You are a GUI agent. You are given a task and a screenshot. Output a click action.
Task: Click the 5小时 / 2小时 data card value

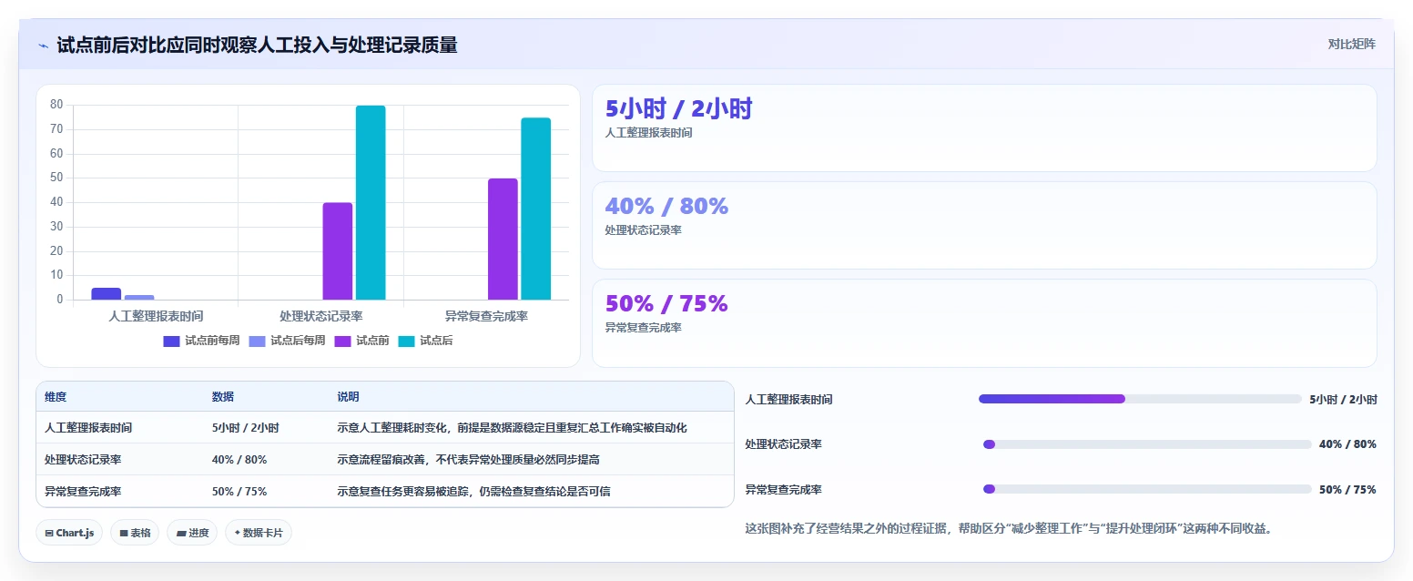pyautogui.click(x=678, y=109)
